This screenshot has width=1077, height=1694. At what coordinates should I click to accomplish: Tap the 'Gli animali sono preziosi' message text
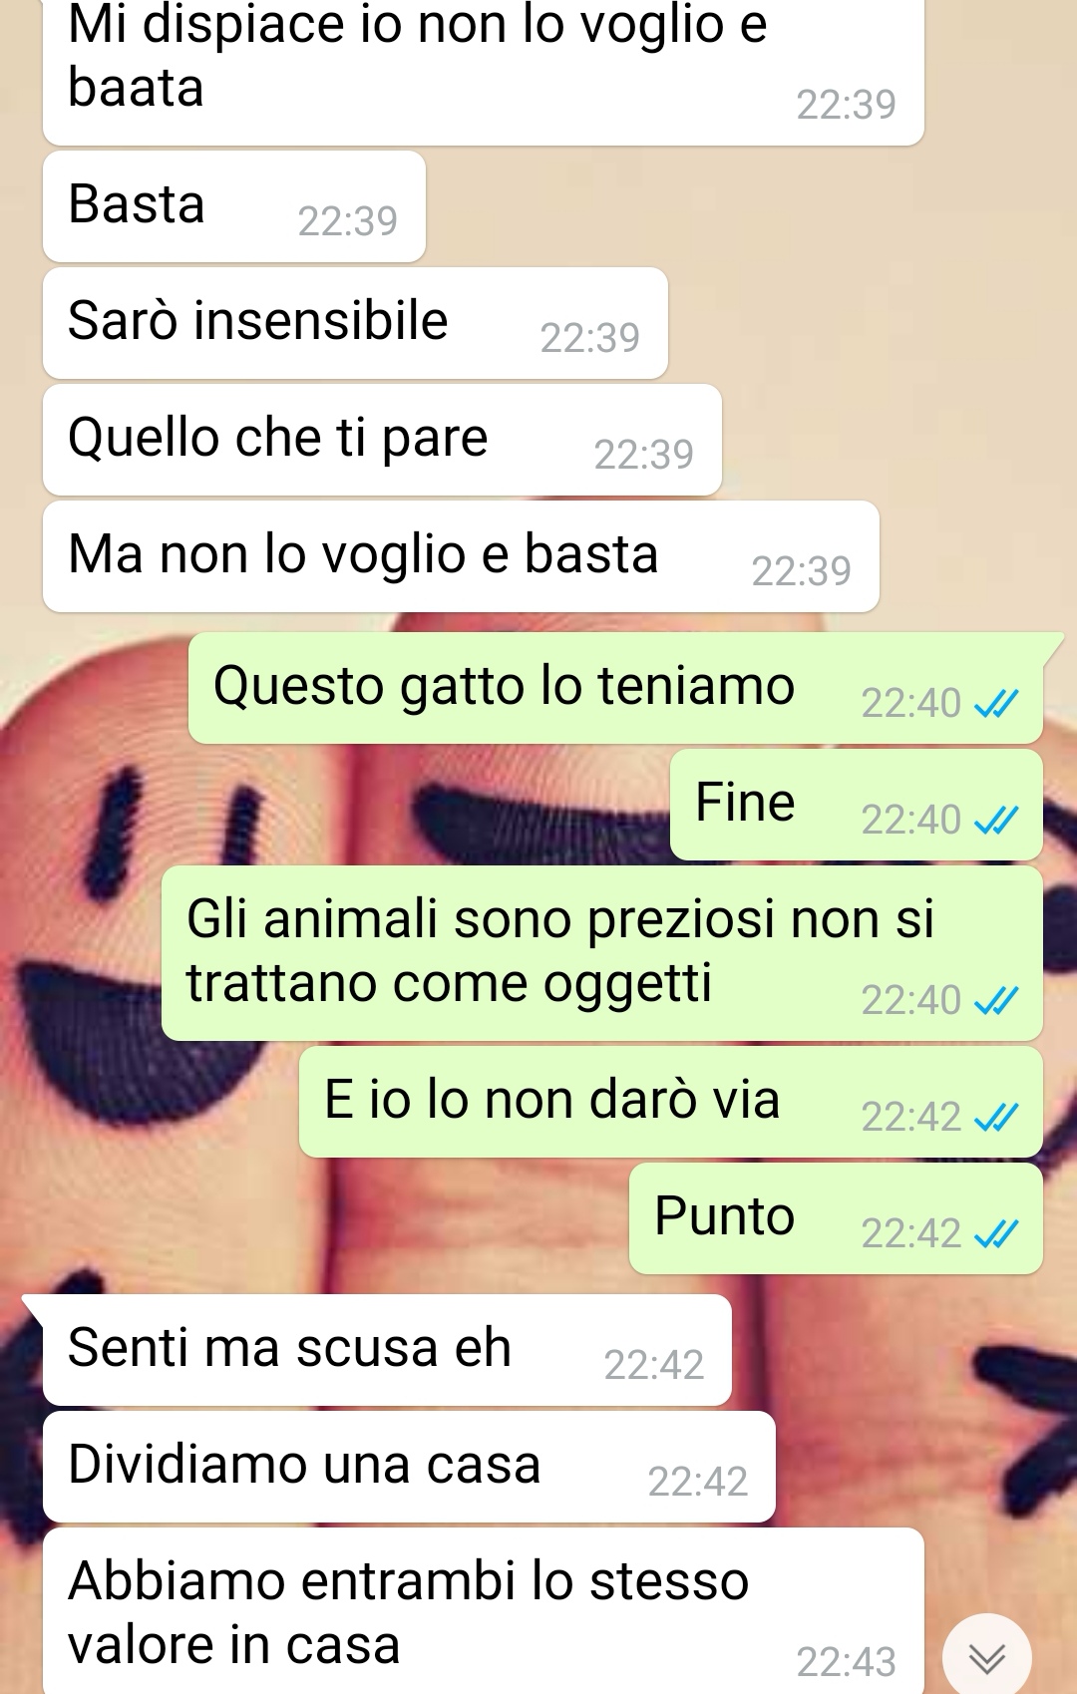pyautogui.click(x=560, y=950)
